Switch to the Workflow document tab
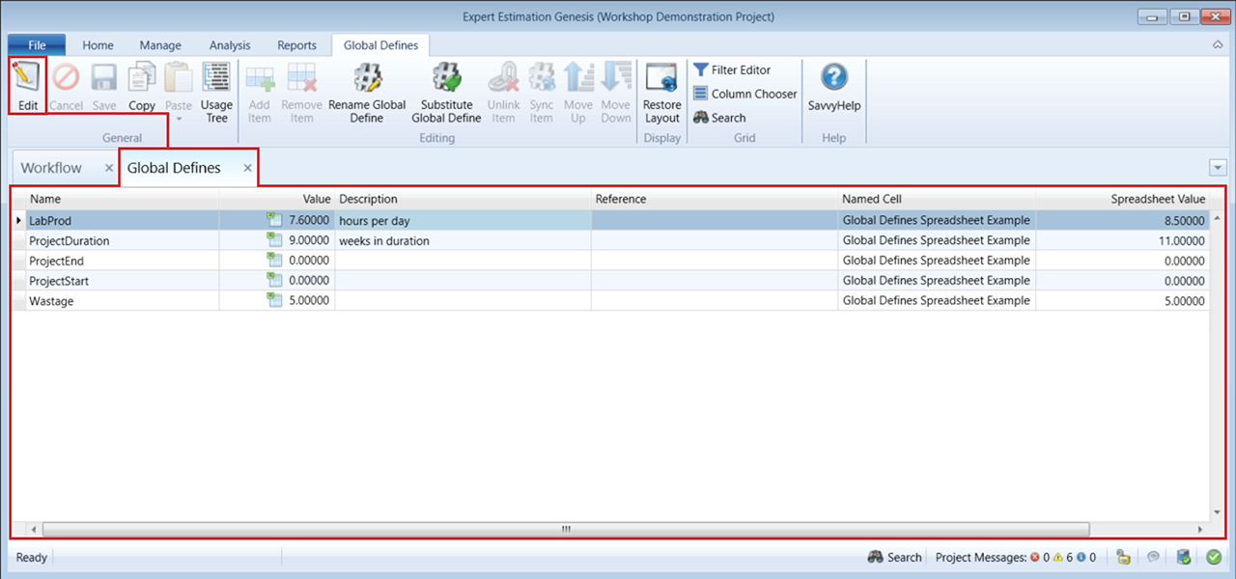 [x=52, y=168]
